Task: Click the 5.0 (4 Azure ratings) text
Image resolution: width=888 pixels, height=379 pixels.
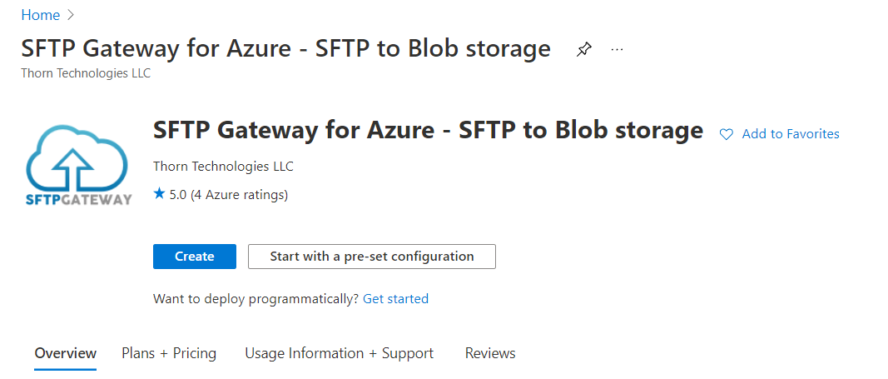Action: tap(229, 195)
